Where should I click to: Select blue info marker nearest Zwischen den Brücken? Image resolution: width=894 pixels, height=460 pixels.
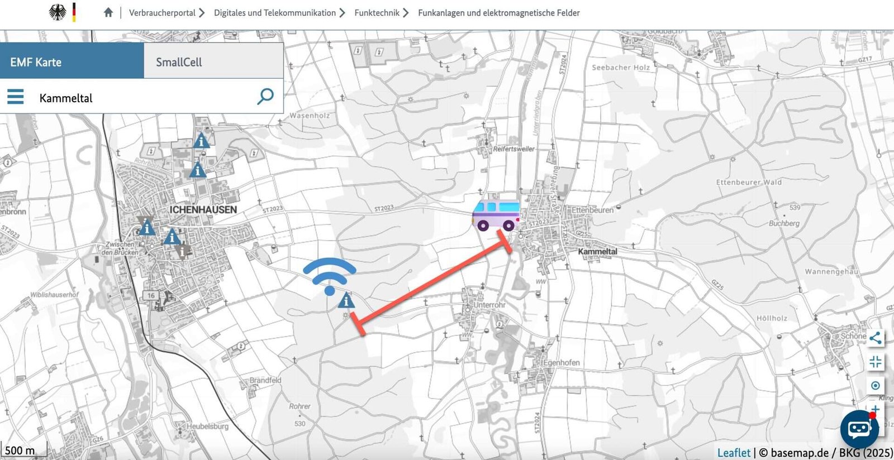(x=147, y=227)
